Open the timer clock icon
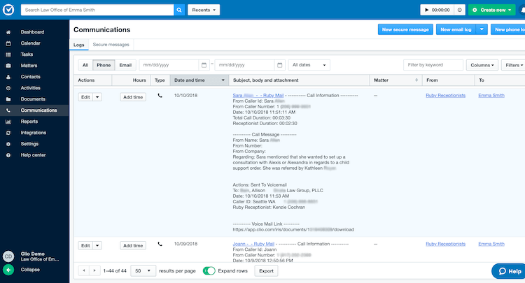 pyautogui.click(x=459, y=10)
